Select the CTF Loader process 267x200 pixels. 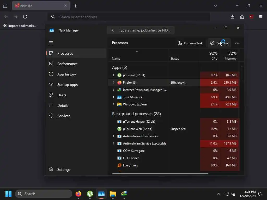(x=174, y=158)
